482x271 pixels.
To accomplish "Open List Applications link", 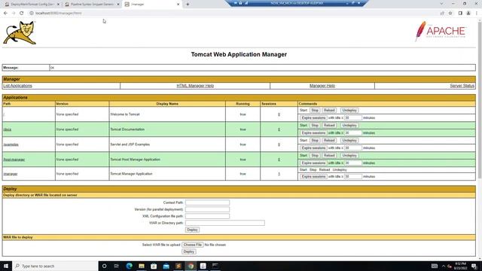I will (x=18, y=86).
